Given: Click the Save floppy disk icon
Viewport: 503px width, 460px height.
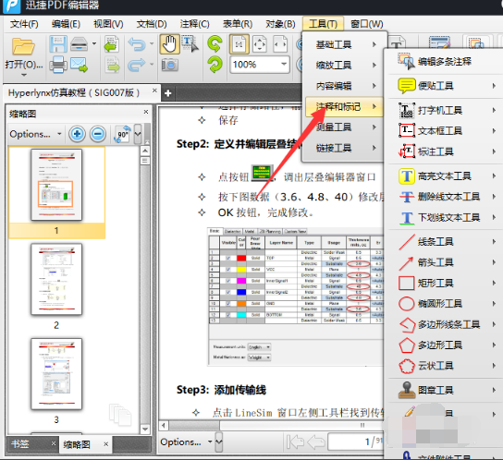Looking at the screenshot, I should point(58,44).
